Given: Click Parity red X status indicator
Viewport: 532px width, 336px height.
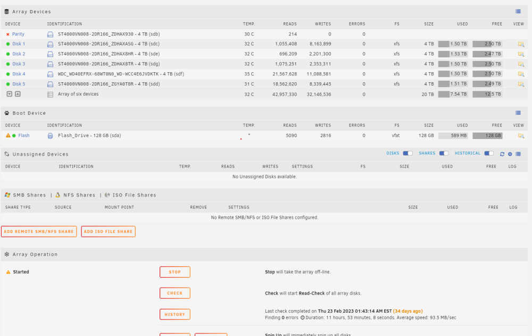Looking at the screenshot, I should tap(8, 34).
